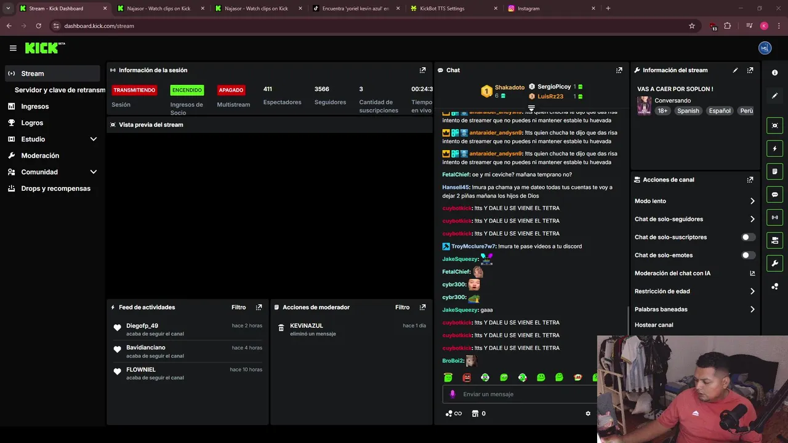Click the stream category thumbnail image
Image resolution: width=788 pixels, height=443 pixels.
point(644,105)
